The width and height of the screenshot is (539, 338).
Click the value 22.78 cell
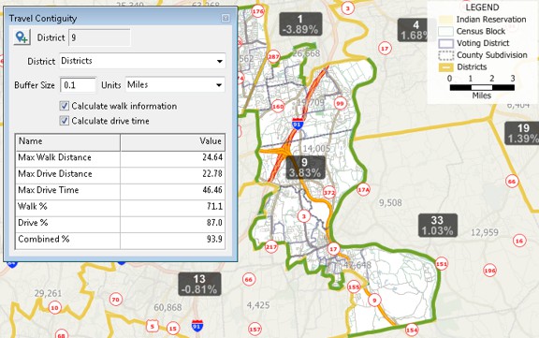click(173, 174)
